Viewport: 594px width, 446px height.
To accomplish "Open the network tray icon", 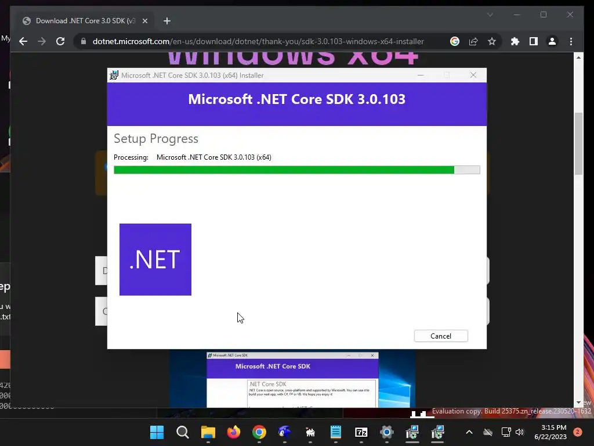I will [x=506, y=432].
